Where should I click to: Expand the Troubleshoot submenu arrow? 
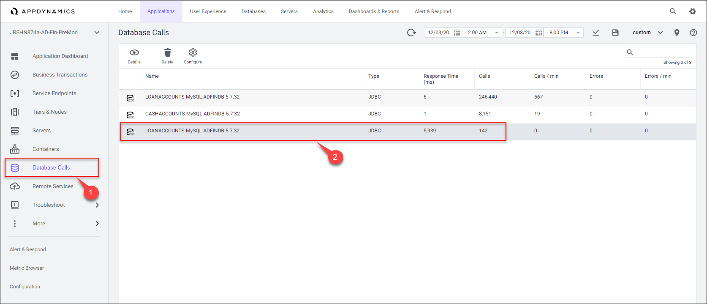click(x=97, y=205)
